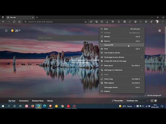
Task: Launch Vivaldi from the taskbar
Action: click(27, 106)
